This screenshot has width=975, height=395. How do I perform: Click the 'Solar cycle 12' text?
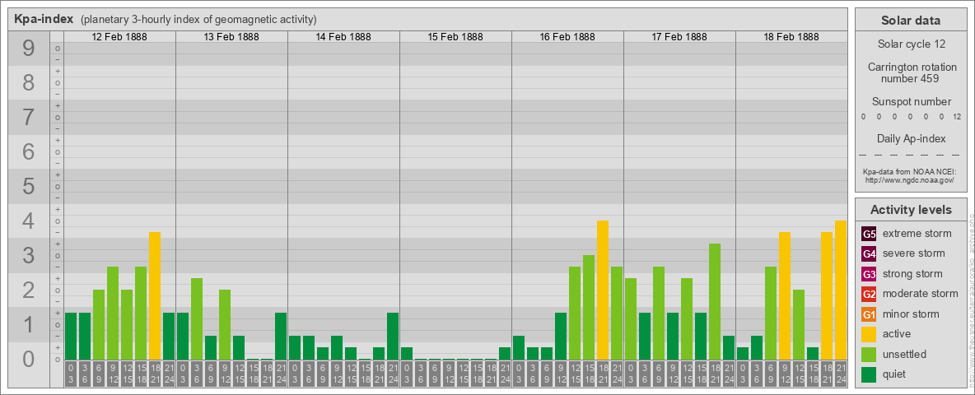click(911, 44)
